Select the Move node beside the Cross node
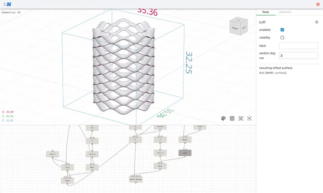 [92, 167]
